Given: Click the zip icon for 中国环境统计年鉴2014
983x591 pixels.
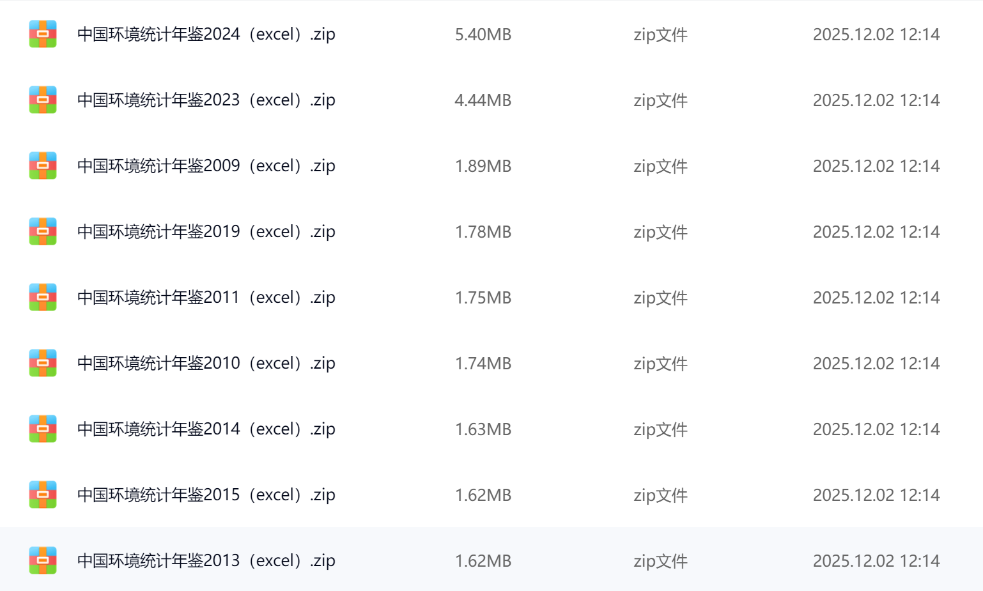Looking at the screenshot, I should point(43,429).
